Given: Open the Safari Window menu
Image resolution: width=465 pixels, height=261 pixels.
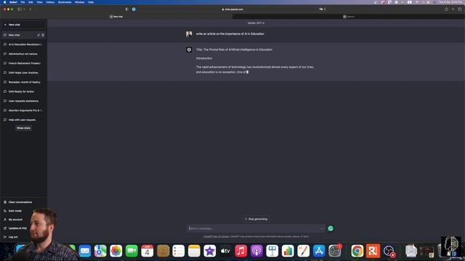Looking at the screenshot, I should pyautogui.click(x=79, y=2).
